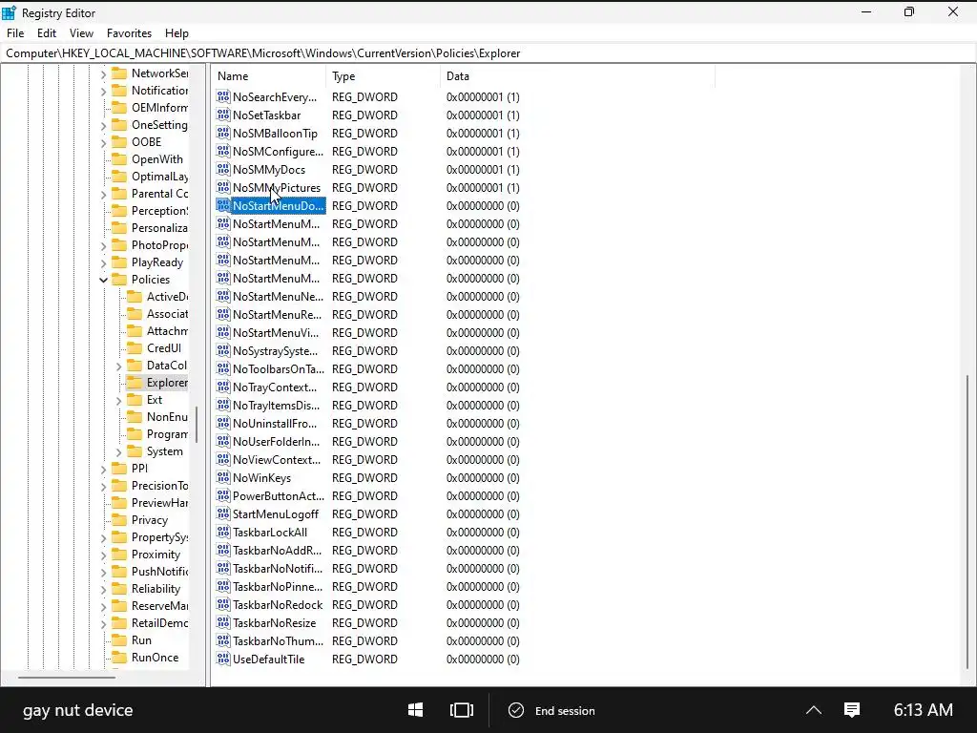This screenshot has height=733, width=977.
Task: Open the File menu
Action: click(x=15, y=33)
